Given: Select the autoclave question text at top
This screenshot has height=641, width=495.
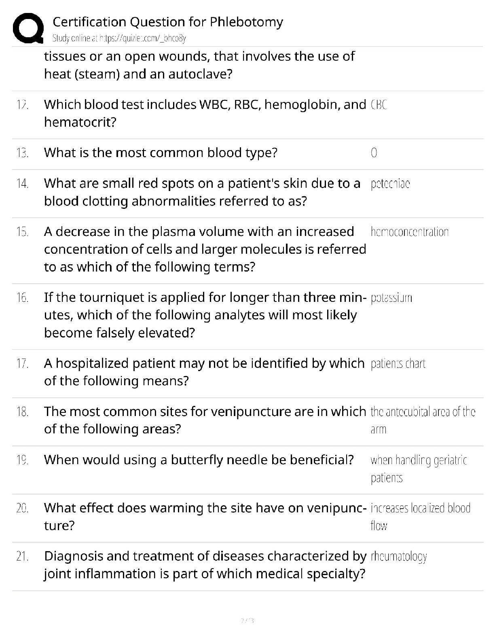Looking at the screenshot, I should tap(199, 65).
